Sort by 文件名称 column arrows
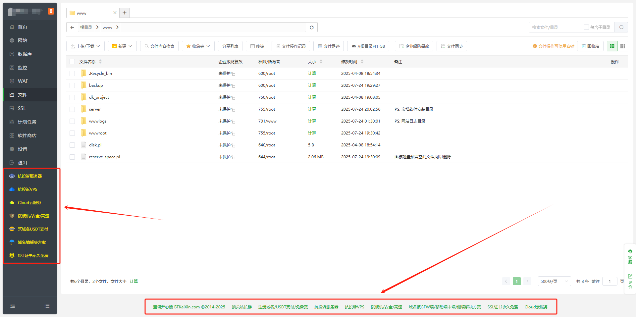The height and width of the screenshot is (317, 636). tap(100, 62)
